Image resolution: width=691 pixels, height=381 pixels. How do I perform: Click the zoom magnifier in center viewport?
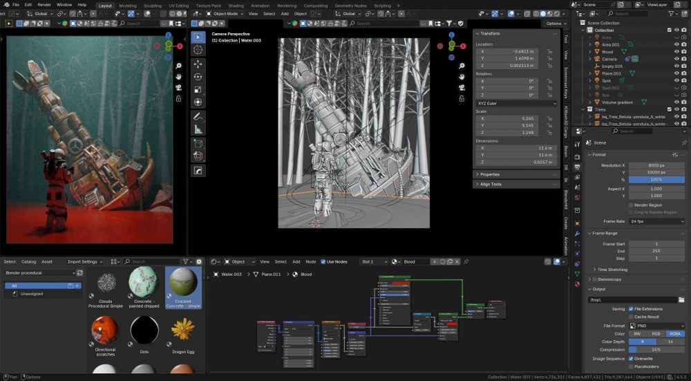(x=462, y=66)
